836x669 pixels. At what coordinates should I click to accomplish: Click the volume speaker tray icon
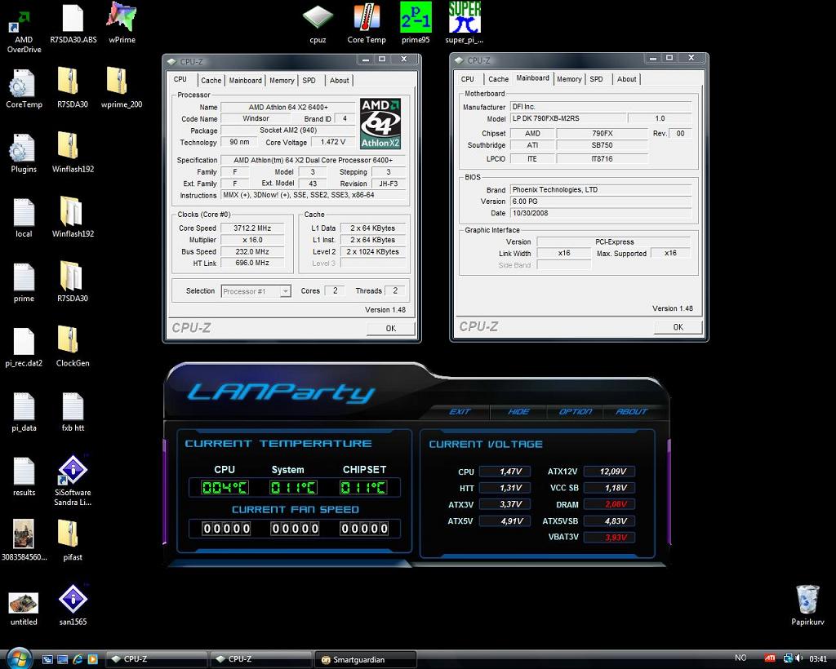[x=799, y=659]
